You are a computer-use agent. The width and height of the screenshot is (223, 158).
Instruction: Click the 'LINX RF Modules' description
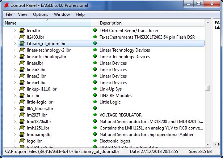click(116, 96)
